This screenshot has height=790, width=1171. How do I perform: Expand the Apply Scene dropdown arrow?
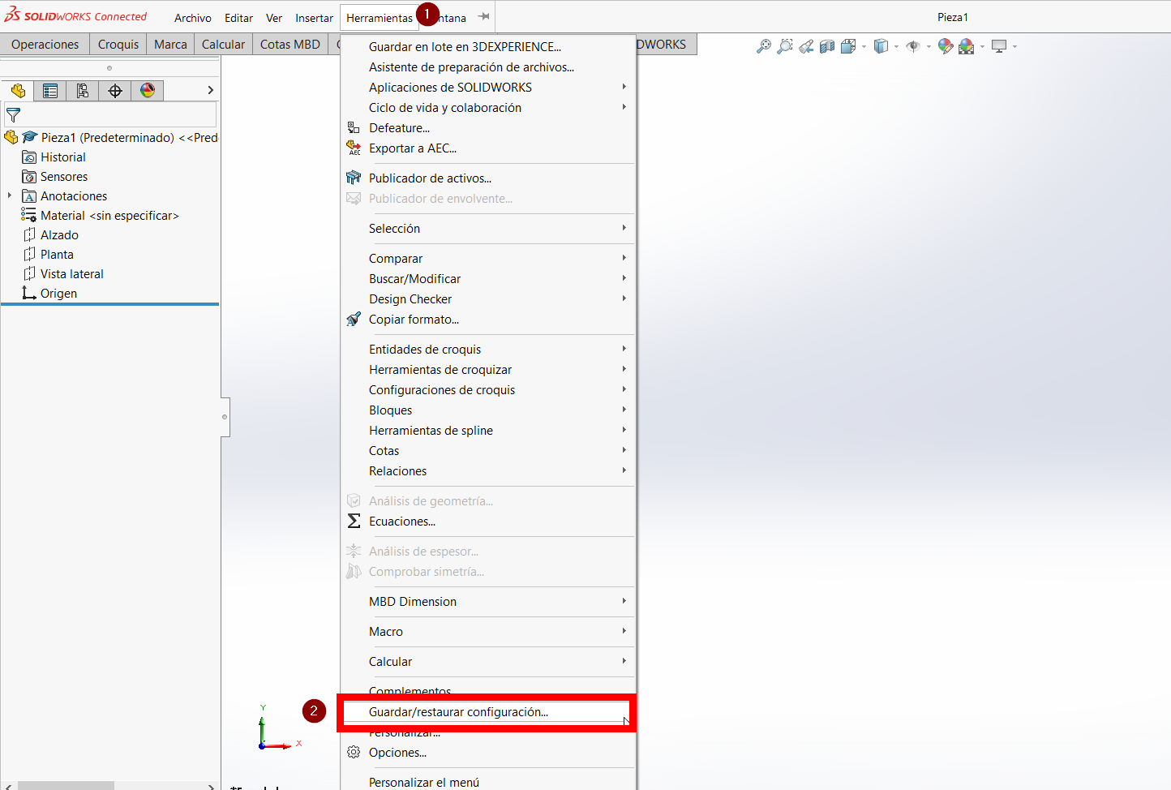pos(982,46)
